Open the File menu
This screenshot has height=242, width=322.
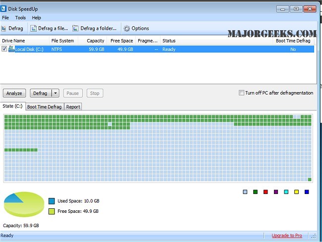5,18
